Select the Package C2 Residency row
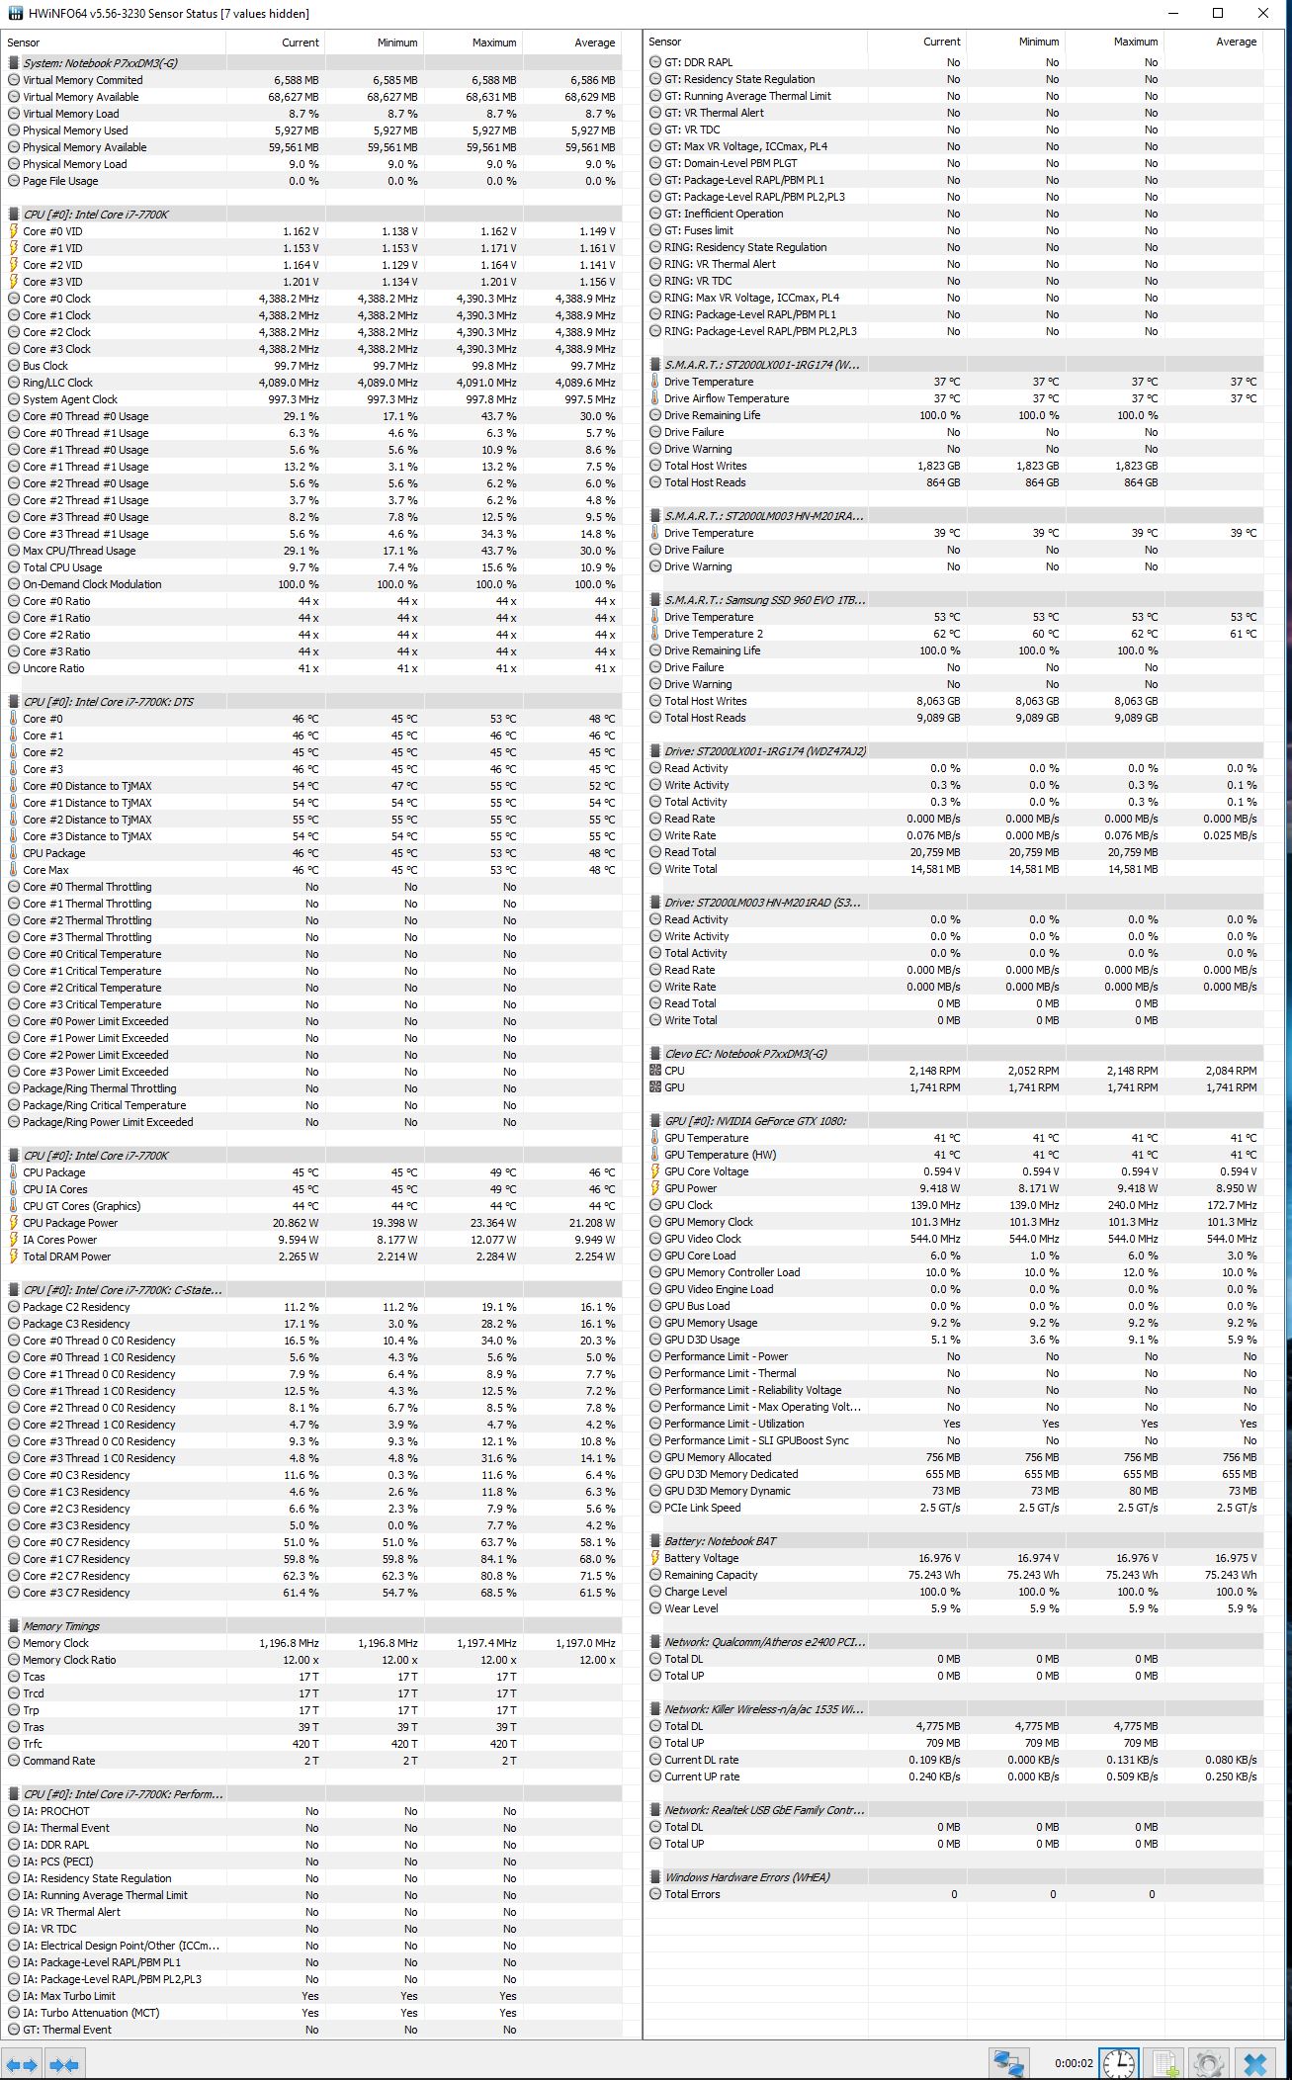This screenshot has height=2080, width=1292. (x=312, y=1307)
